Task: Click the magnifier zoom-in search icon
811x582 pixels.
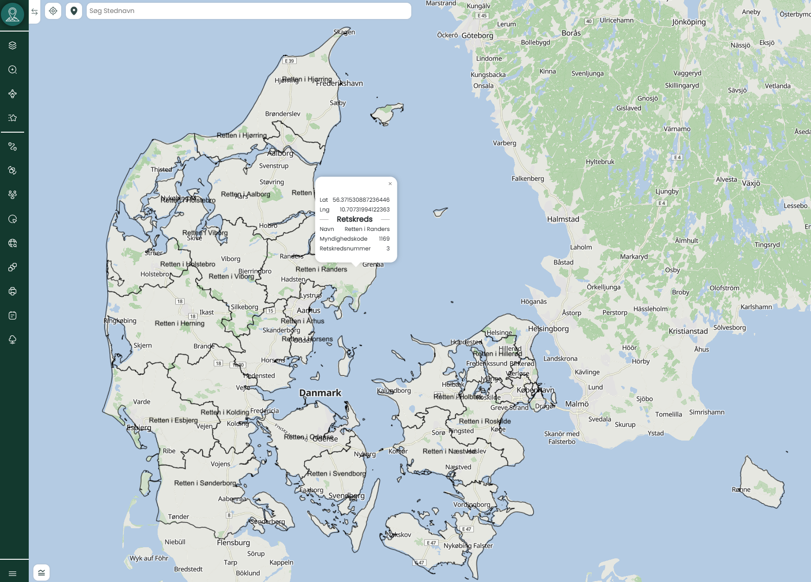Action: click(13, 70)
